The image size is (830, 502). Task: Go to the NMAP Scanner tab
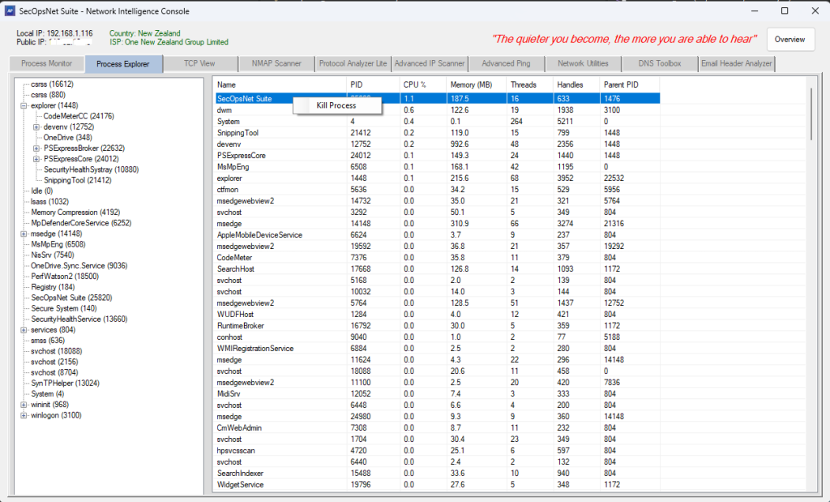coord(276,63)
